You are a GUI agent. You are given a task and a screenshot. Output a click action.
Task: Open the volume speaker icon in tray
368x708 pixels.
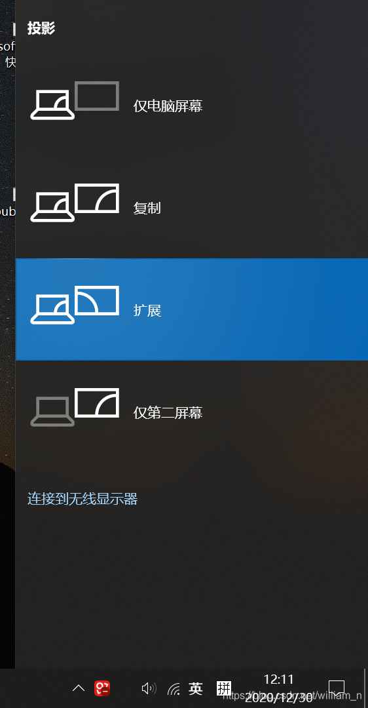[x=149, y=688]
